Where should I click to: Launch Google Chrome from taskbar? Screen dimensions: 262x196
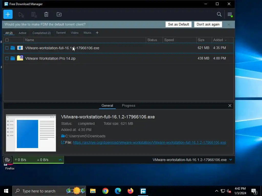105,191
